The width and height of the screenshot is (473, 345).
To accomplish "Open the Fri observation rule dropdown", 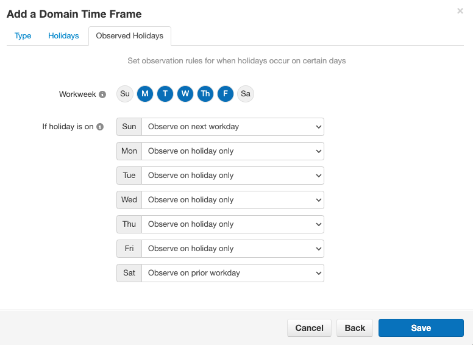I will (x=233, y=249).
